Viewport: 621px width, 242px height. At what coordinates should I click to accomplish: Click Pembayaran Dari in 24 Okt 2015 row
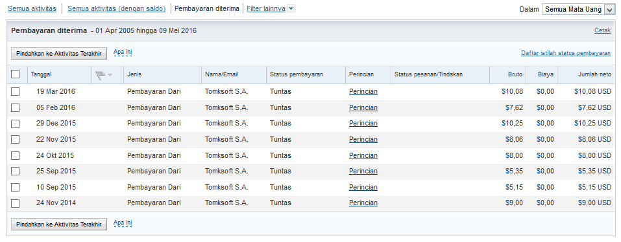[154, 155]
